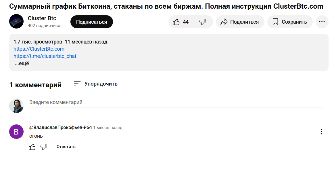The image size is (332, 176).
Task: Follow the https://ClusterBtc.com link
Action: 39,49
